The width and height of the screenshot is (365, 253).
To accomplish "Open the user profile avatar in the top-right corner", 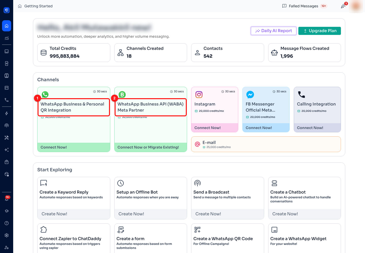I will pos(356,6).
